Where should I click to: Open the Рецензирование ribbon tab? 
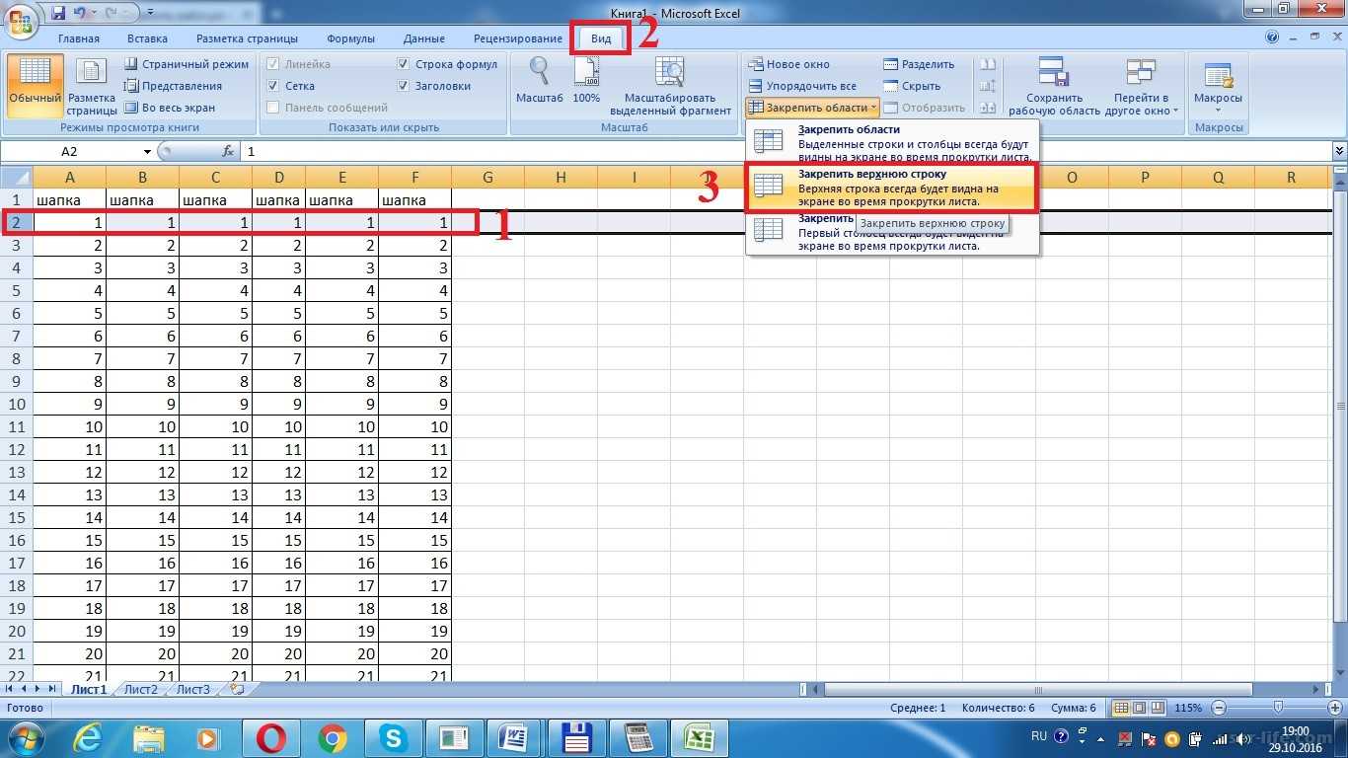pyautogui.click(x=518, y=38)
